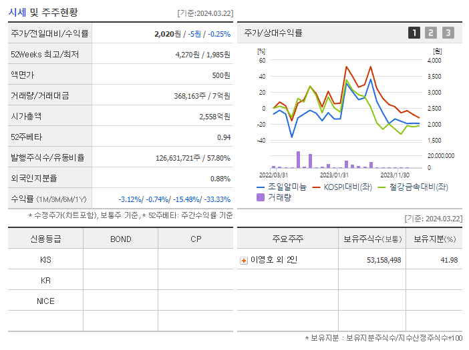Viewport: 469px width, 350px height.
Task: Click the 외국인지분율 row label
Action: (34, 178)
